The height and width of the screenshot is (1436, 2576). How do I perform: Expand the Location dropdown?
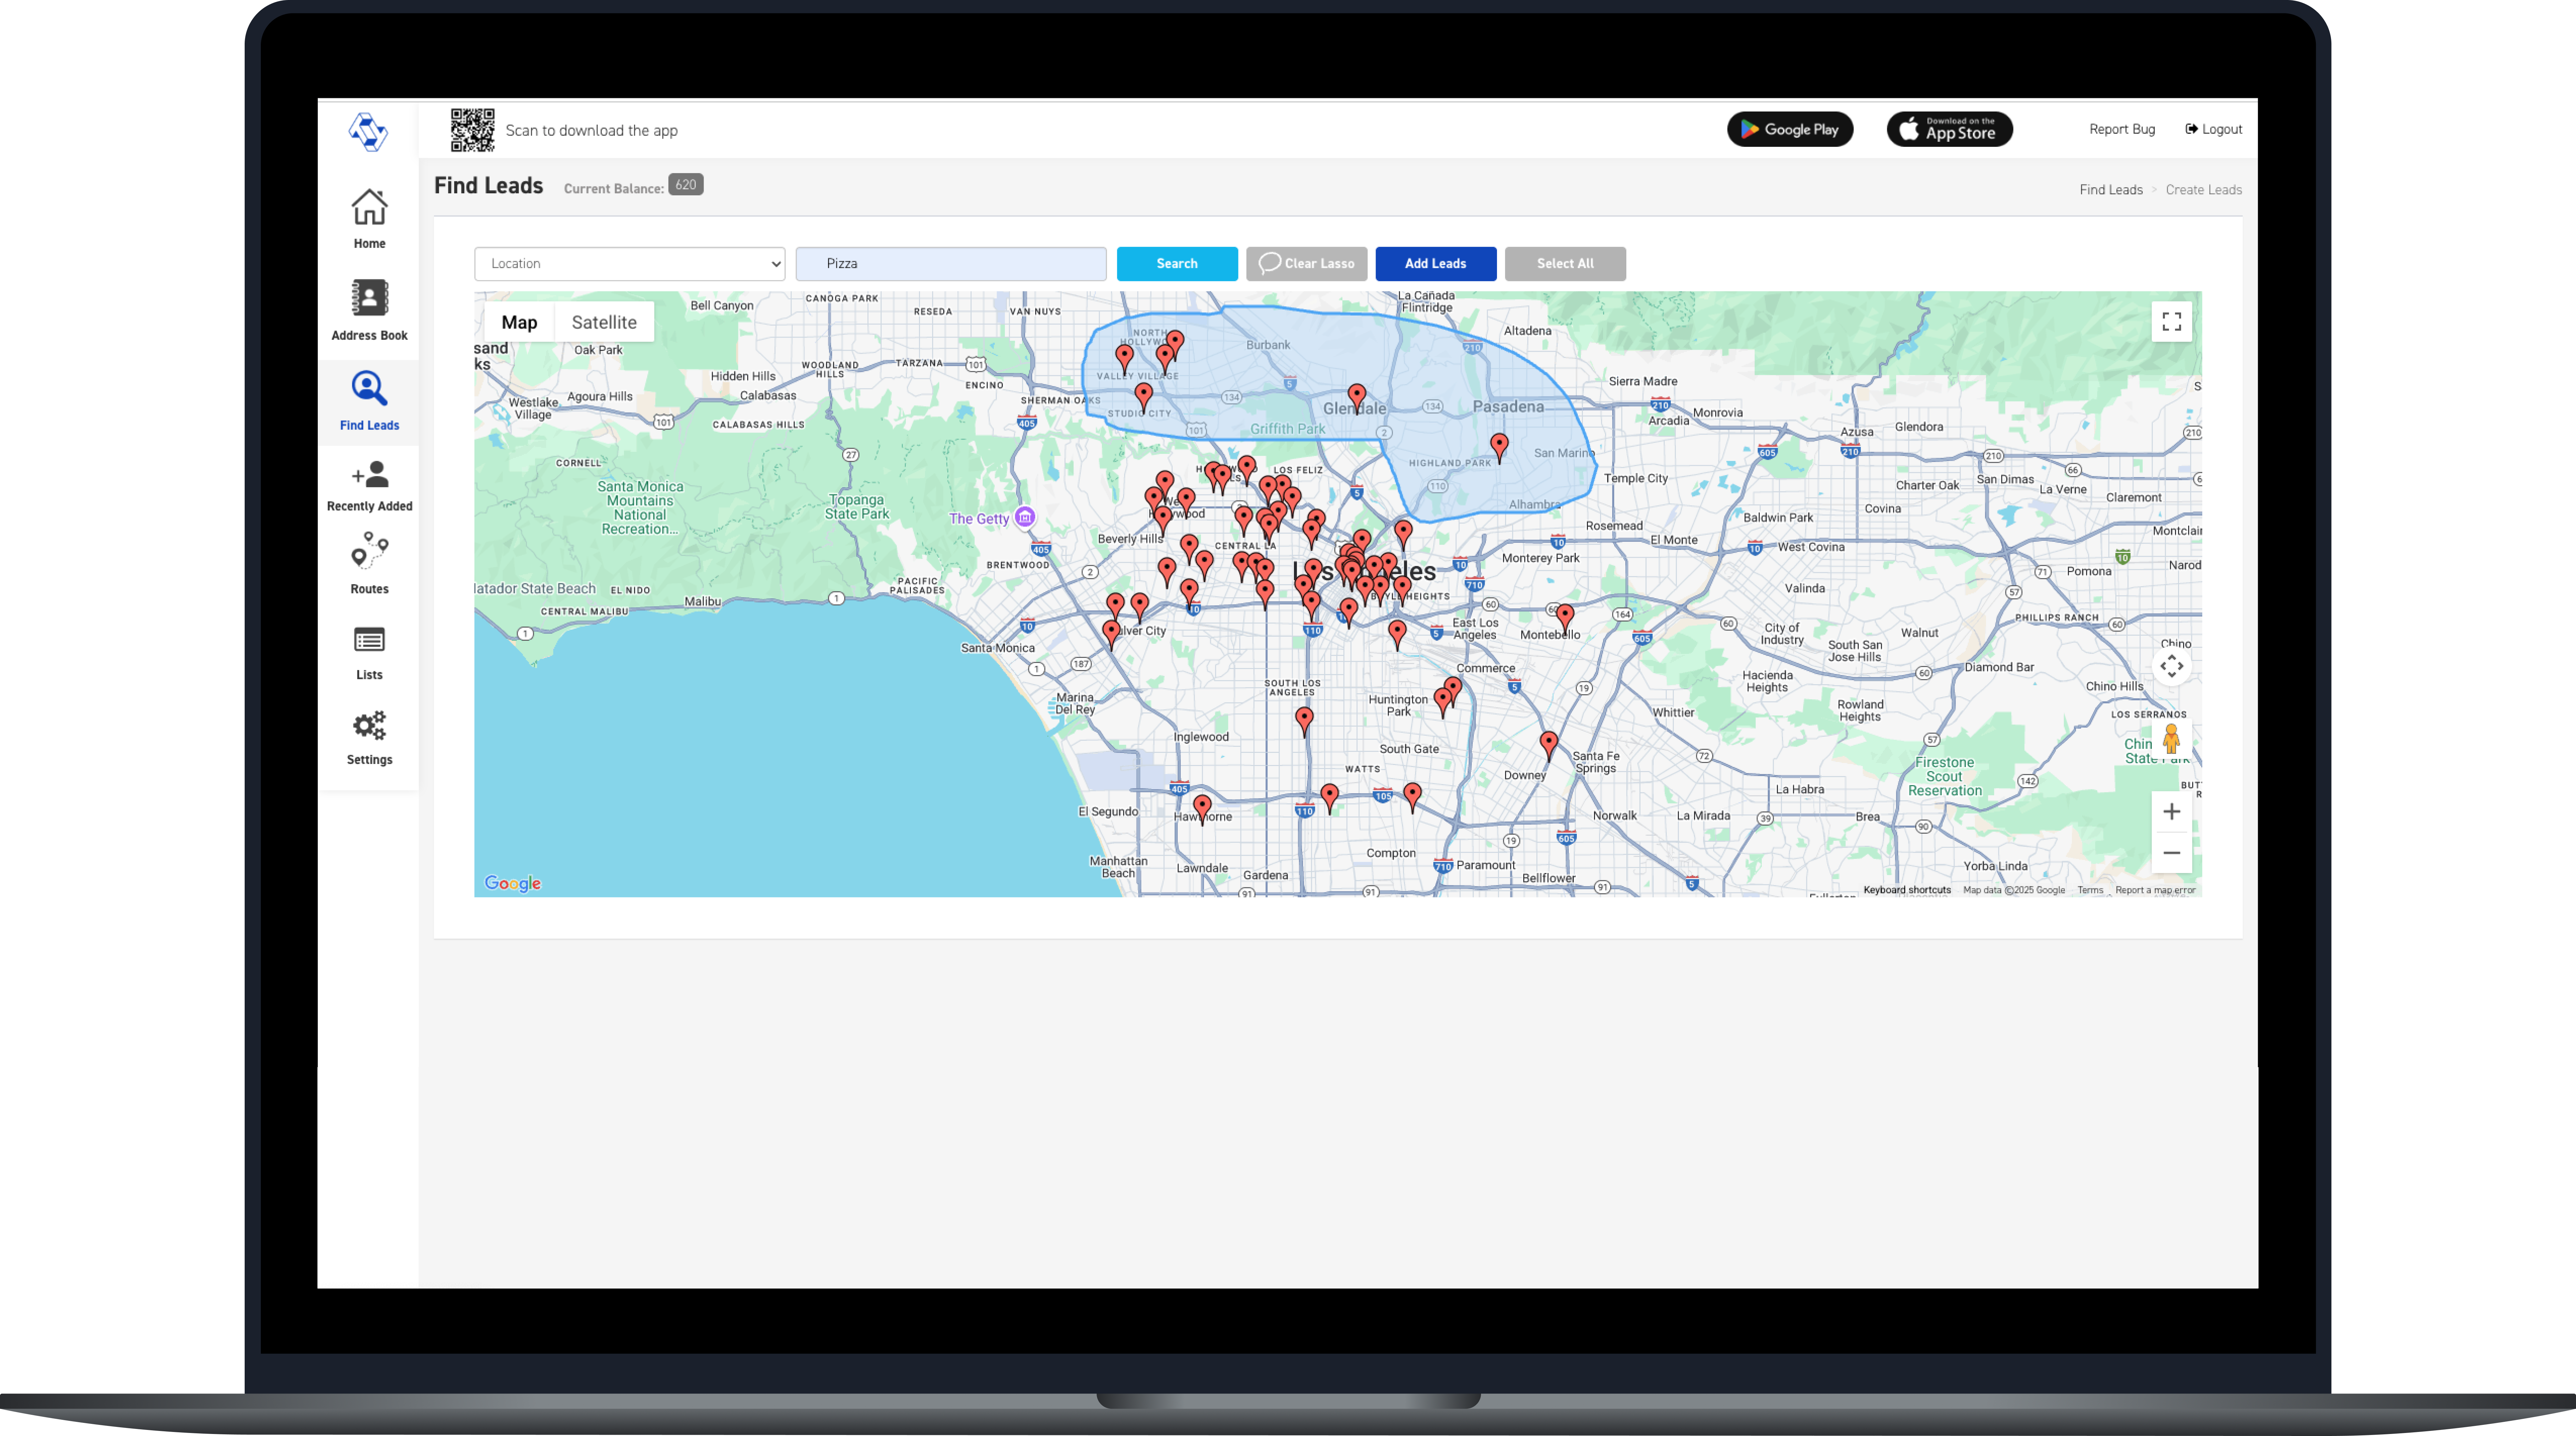pos(630,264)
